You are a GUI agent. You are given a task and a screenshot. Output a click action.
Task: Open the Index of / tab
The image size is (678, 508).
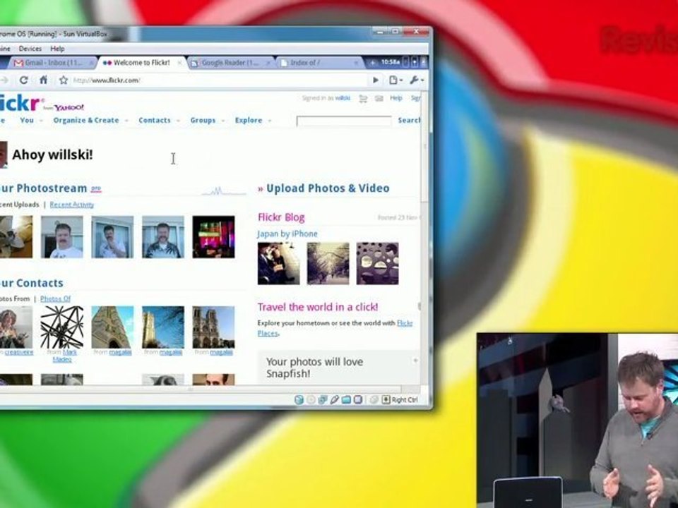click(319, 63)
